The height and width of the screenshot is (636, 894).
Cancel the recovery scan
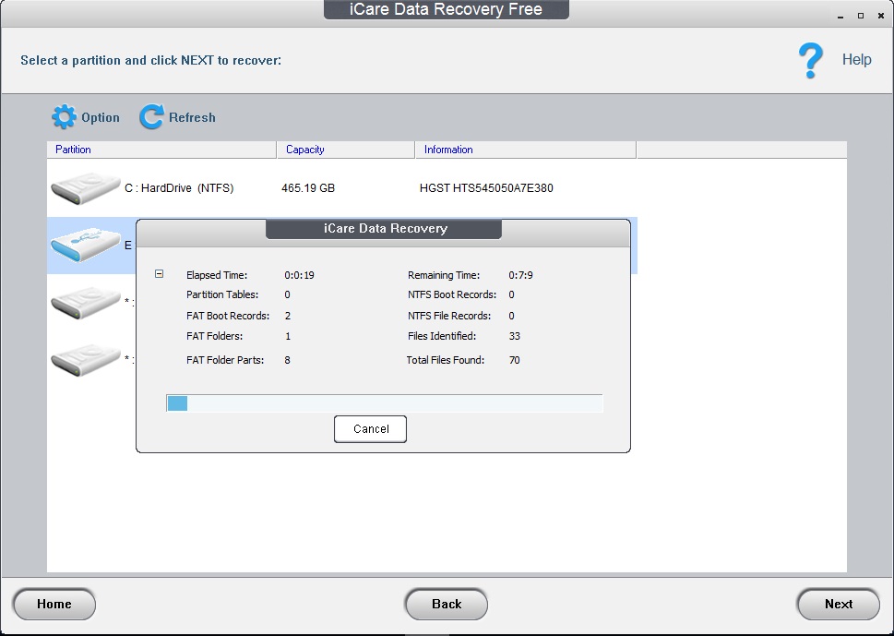click(x=369, y=428)
